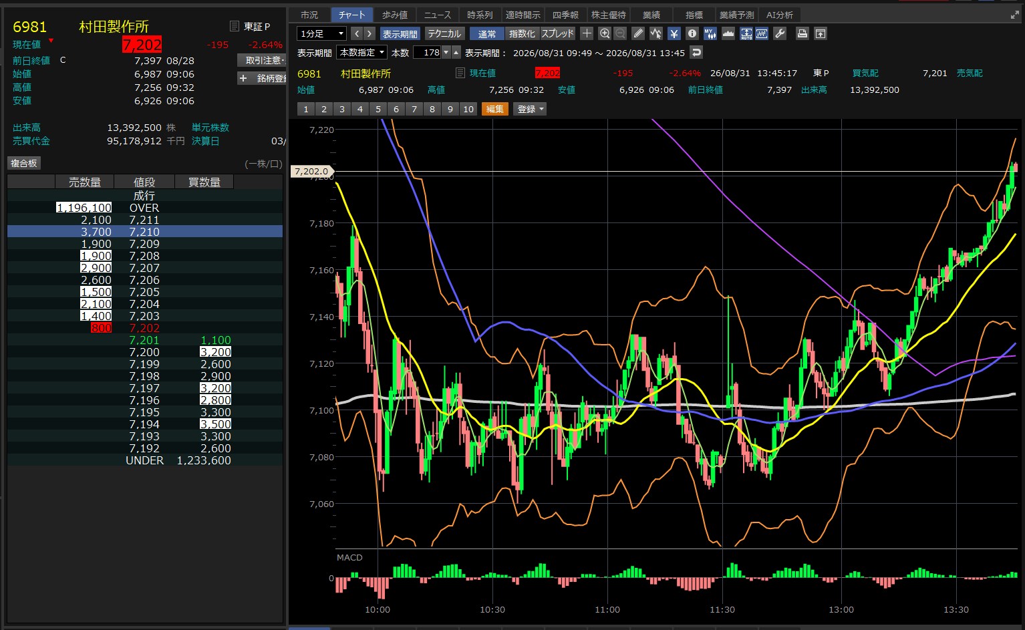
Task: Go to the next chart period arrow
Action: pos(370,33)
